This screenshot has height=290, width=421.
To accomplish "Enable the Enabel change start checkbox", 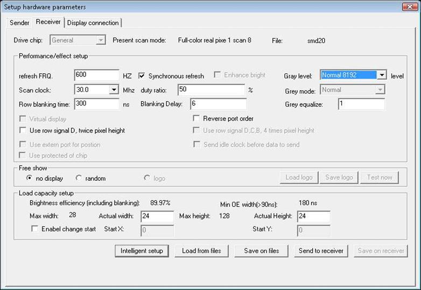I will [35, 229].
